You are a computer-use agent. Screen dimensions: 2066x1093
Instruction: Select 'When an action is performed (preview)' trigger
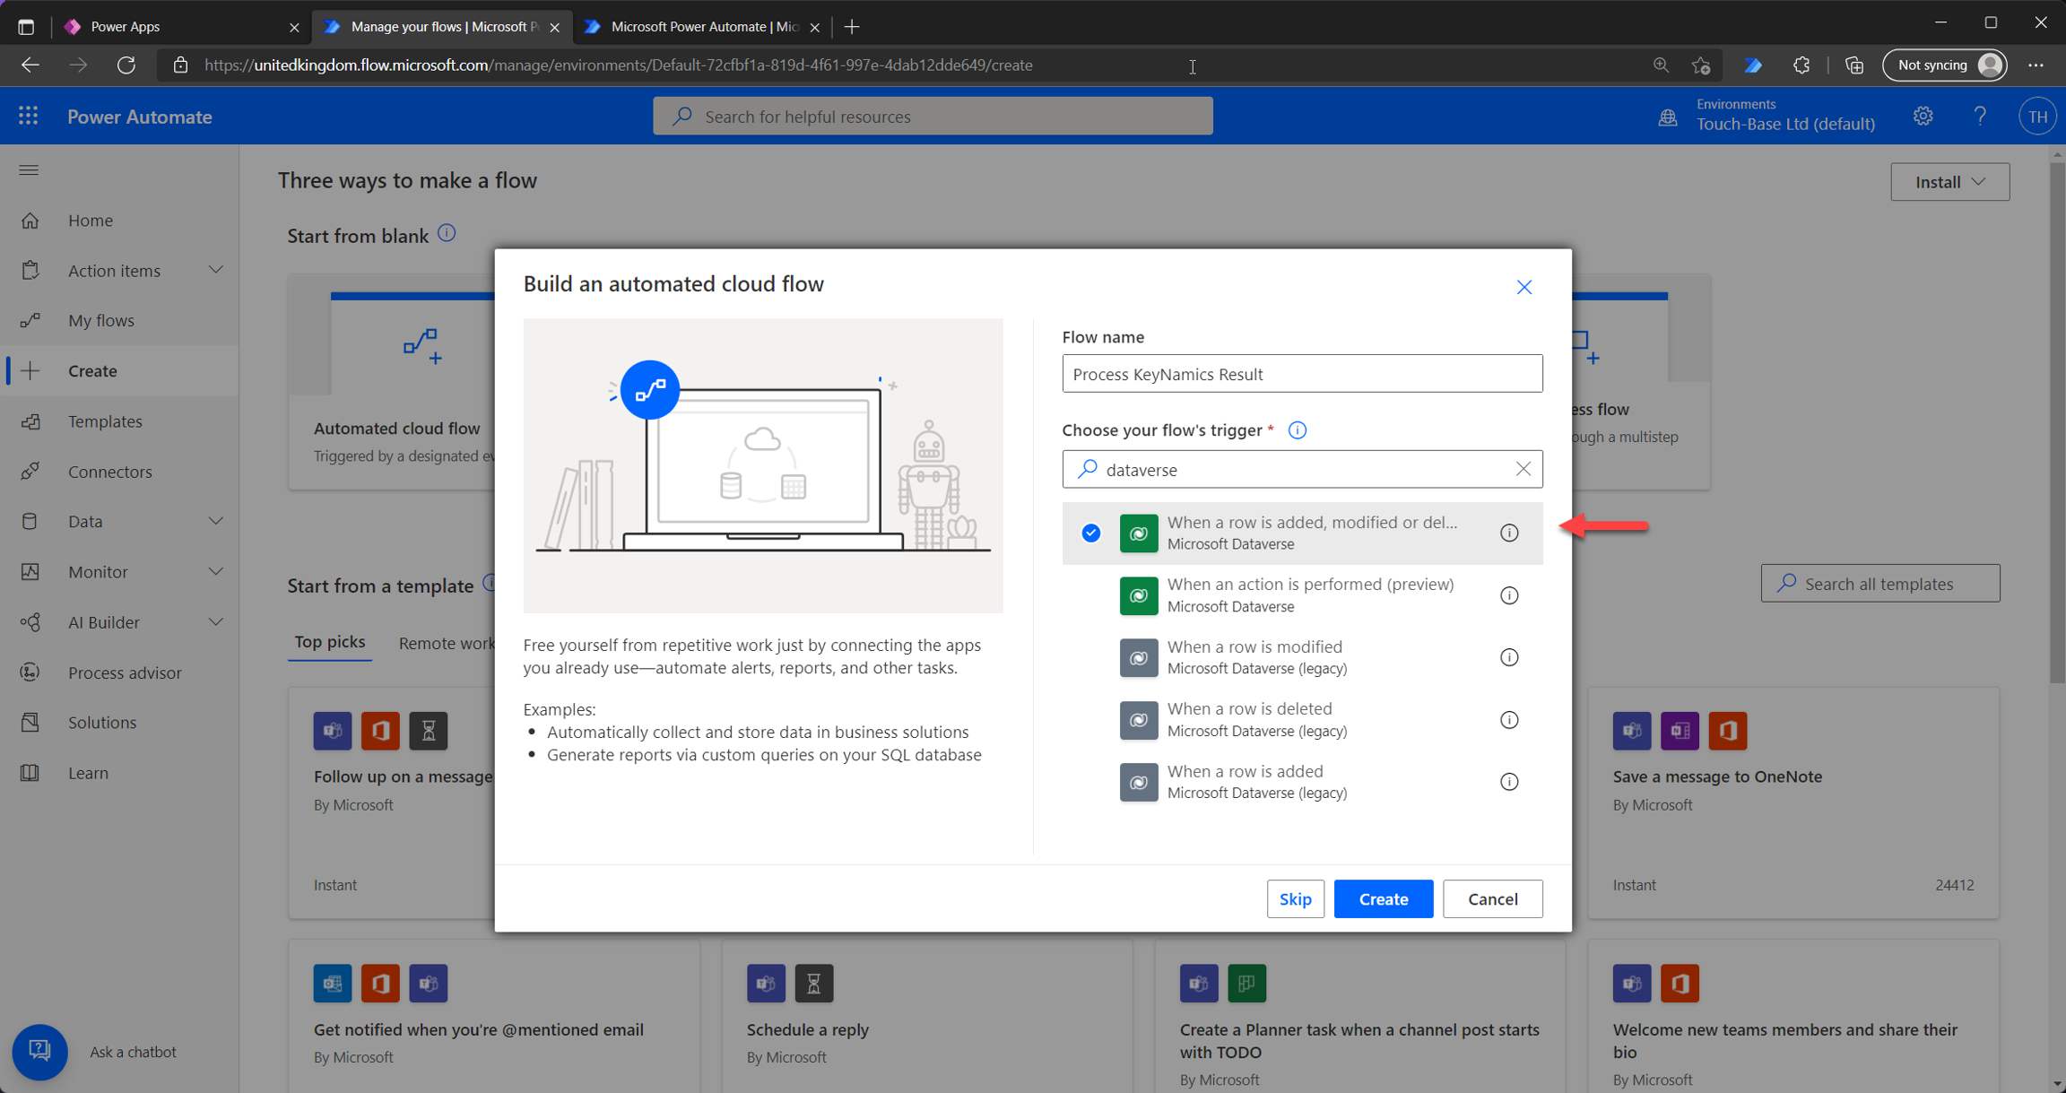pyautogui.click(x=1309, y=594)
